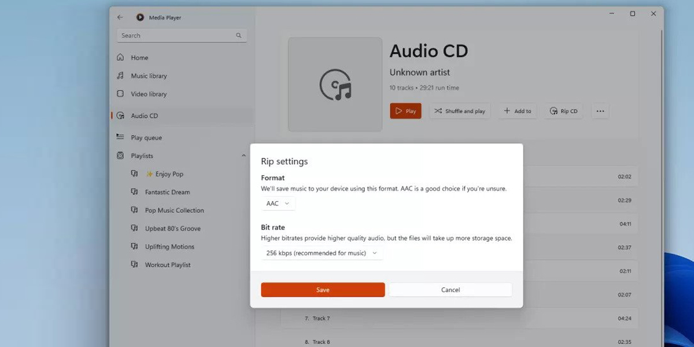Select the Track 7 row
The height and width of the screenshot is (347, 694).
[x=459, y=318]
